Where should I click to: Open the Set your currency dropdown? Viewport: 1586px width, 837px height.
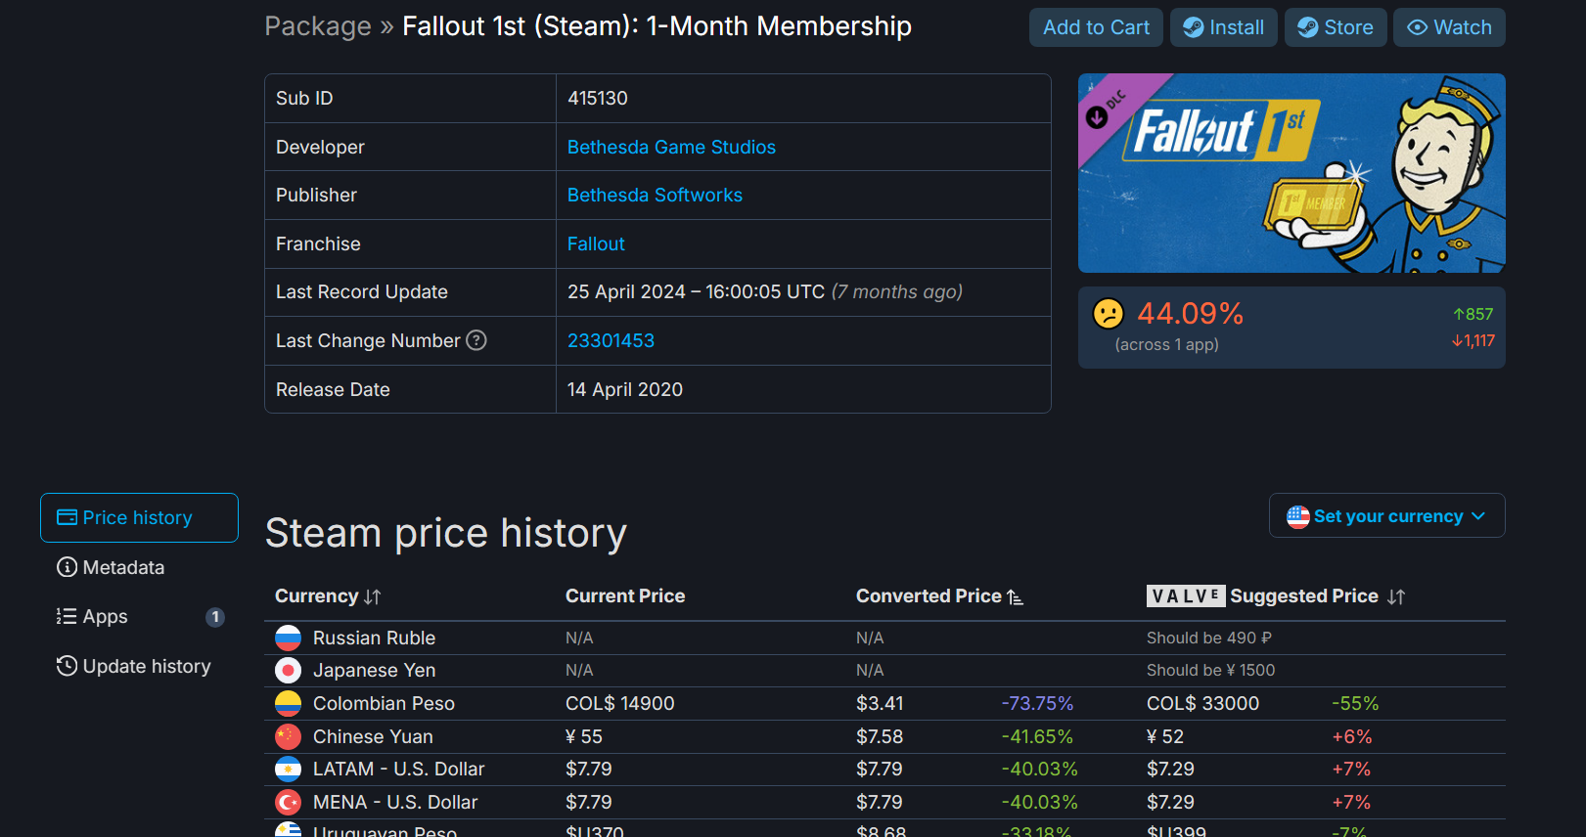[x=1386, y=515]
